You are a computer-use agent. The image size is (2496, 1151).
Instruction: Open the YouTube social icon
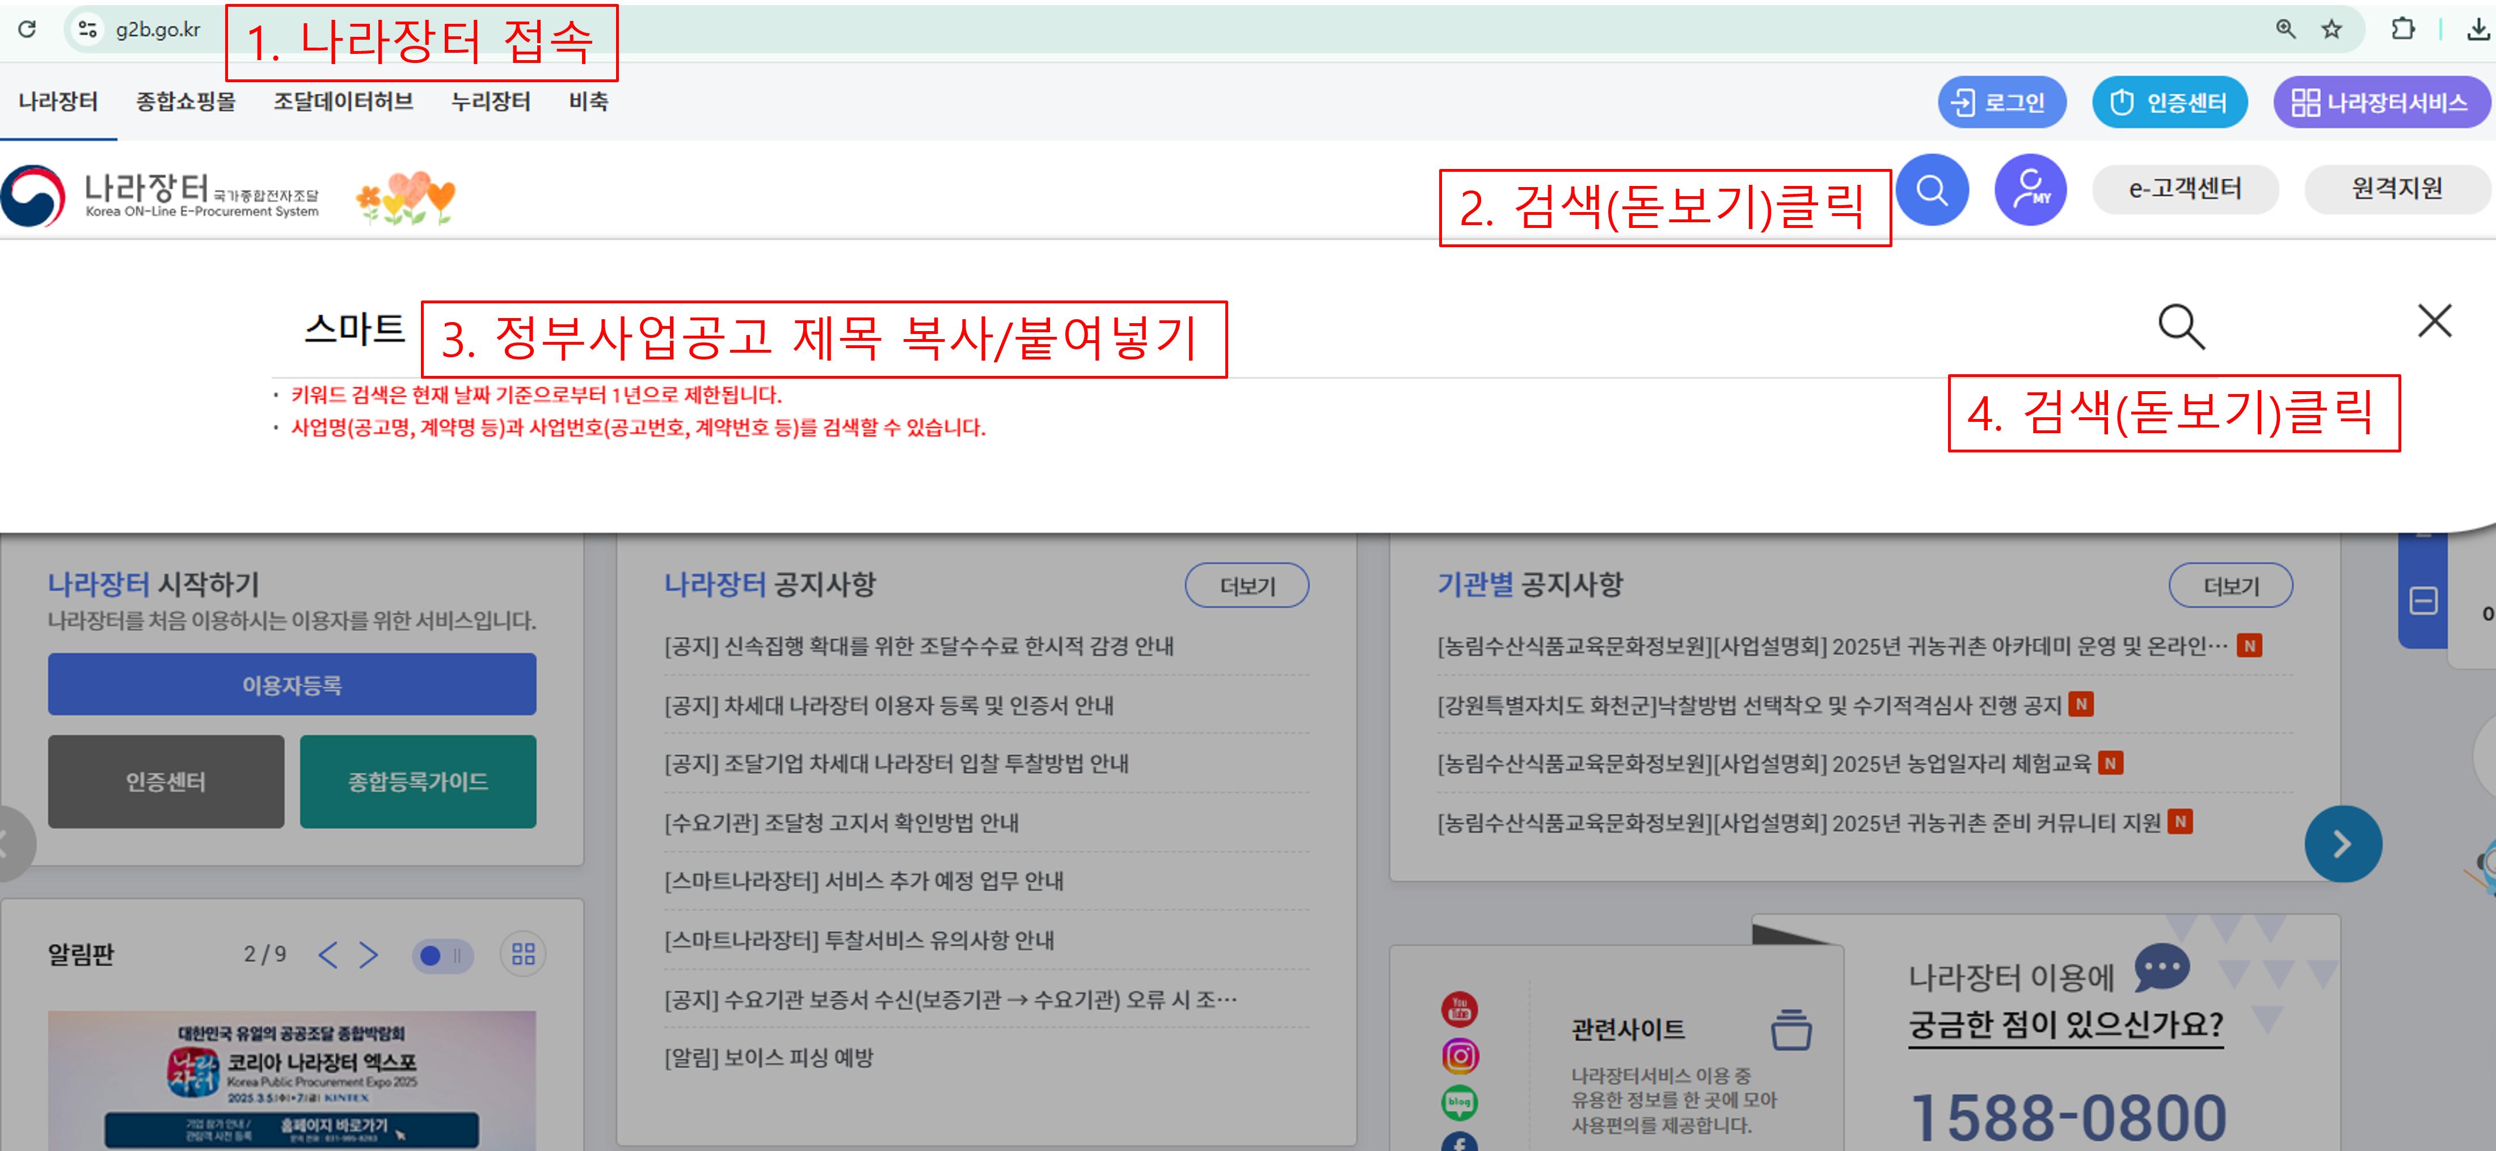1459,1009
